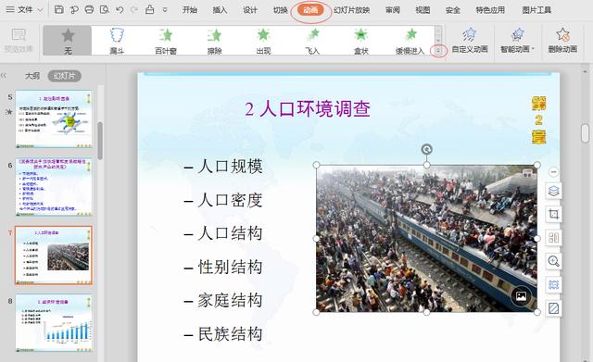Click the bullet text 人口密度

(x=230, y=200)
